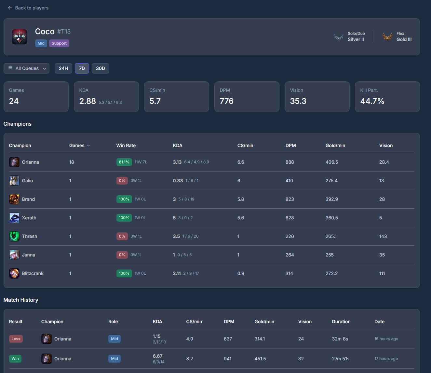Screen dimensions: 431x373
Task: Click Galio's 0% win rate badge
Action: coord(122,181)
